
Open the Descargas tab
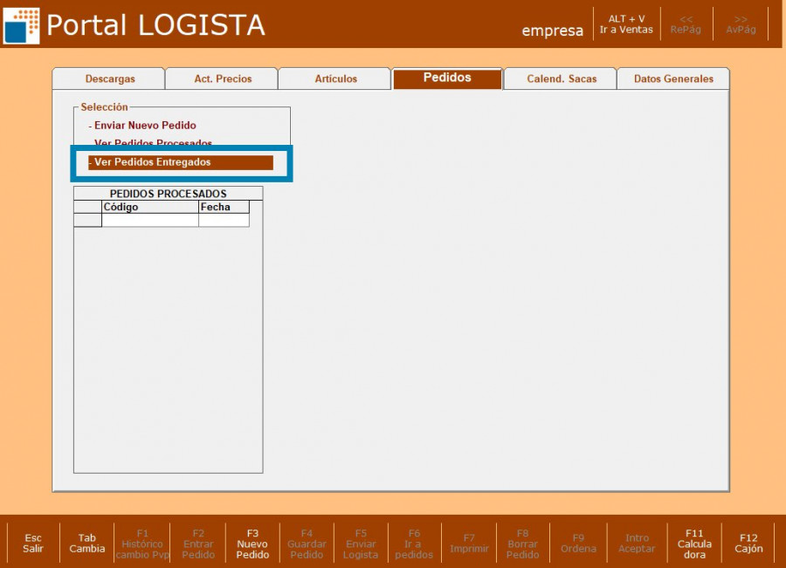pos(109,79)
